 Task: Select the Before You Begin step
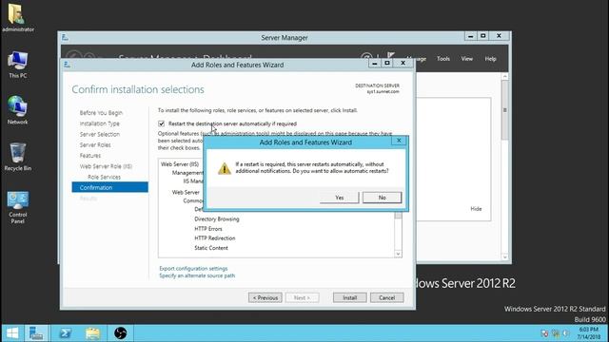click(x=101, y=113)
